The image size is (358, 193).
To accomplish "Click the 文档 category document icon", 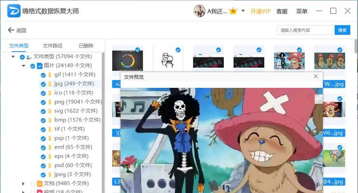I will [x=40, y=183].
